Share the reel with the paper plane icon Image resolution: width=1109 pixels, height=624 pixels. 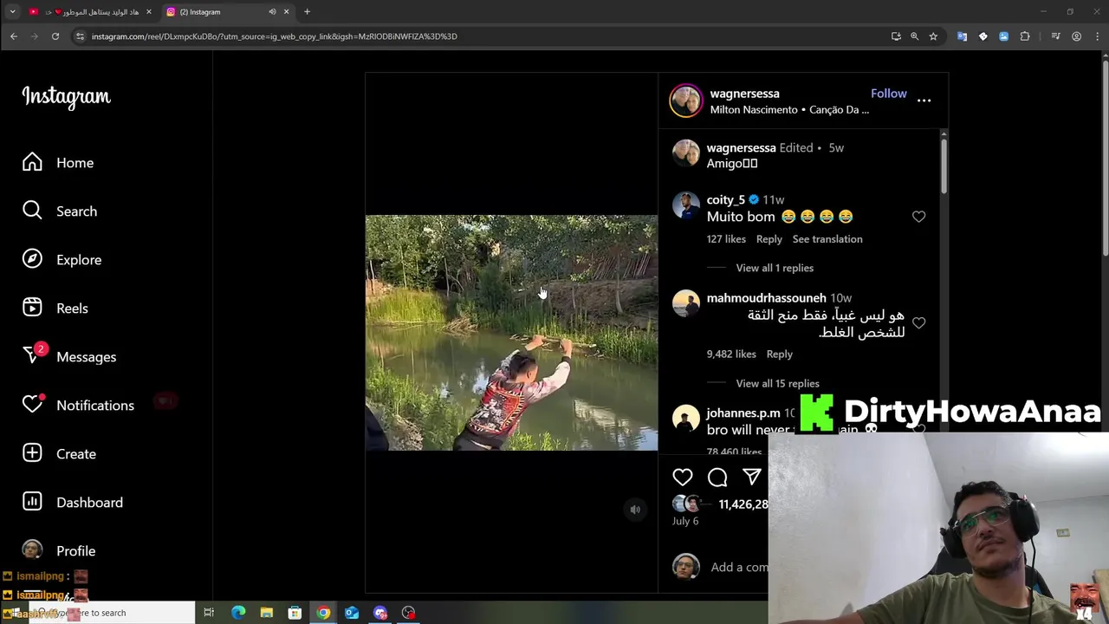751,477
